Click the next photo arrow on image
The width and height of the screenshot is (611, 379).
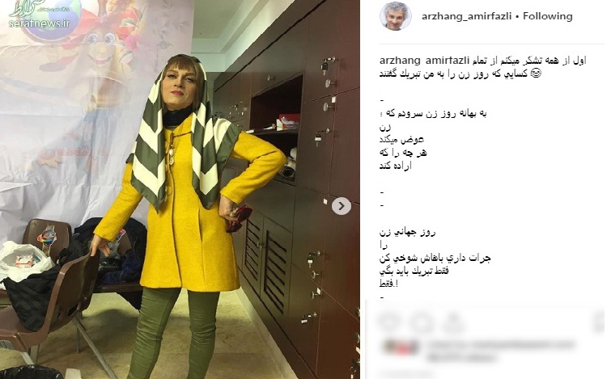point(342,206)
